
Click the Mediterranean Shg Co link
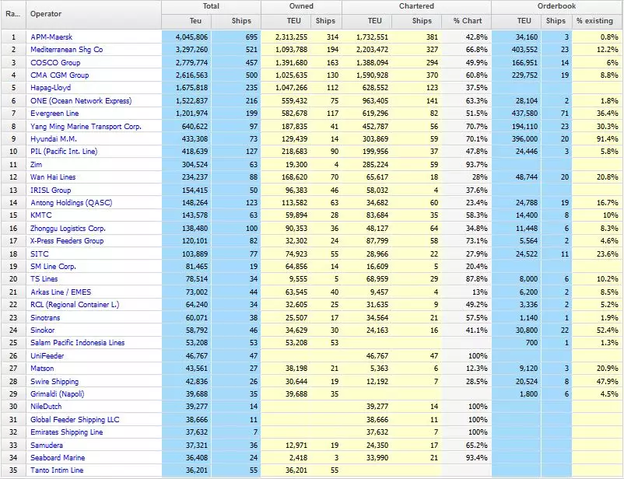pyautogui.click(x=66, y=50)
